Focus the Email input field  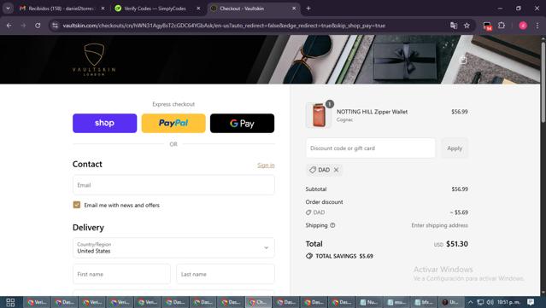173,185
